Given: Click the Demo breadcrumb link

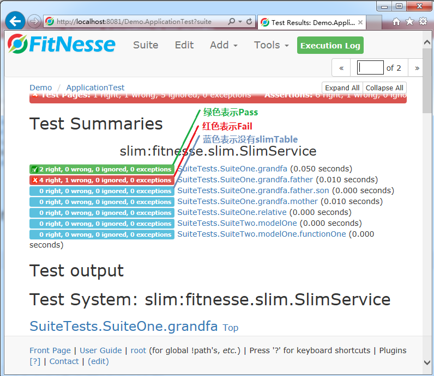Looking at the screenshot, I should (41, 88).
